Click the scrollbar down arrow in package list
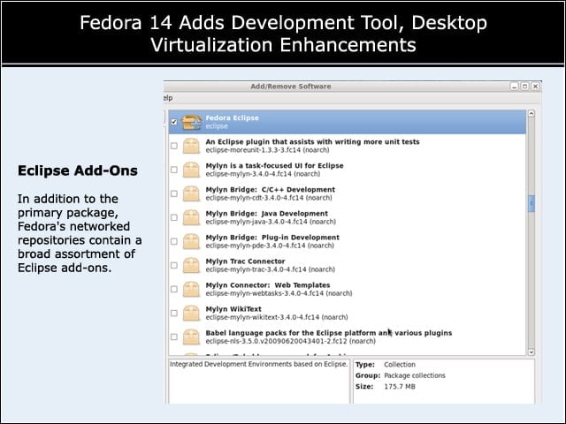Viewport: 566px width, 424px height. click(531, 352)
